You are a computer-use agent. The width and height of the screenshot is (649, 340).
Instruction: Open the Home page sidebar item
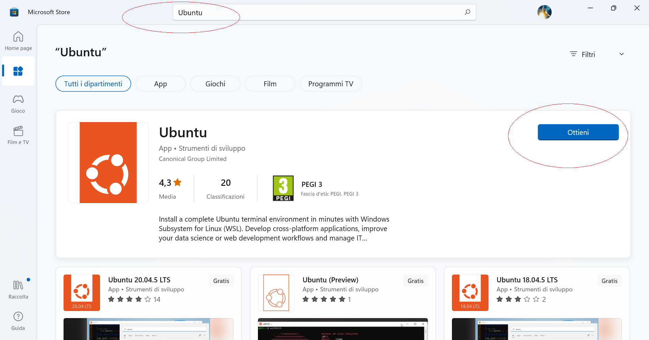18,41
